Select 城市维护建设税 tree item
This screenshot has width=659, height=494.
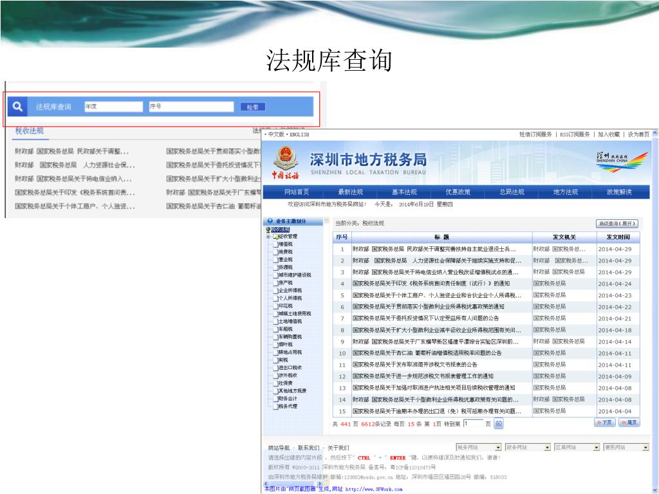click(x=295, y=275)
